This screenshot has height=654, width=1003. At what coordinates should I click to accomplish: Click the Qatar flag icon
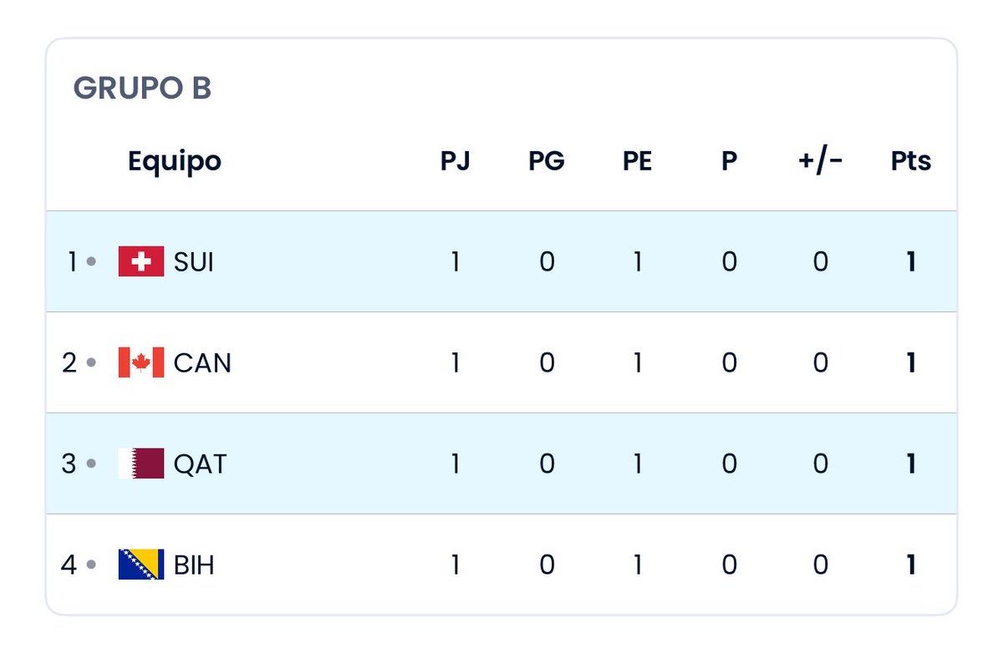click(x=141, y=464)
